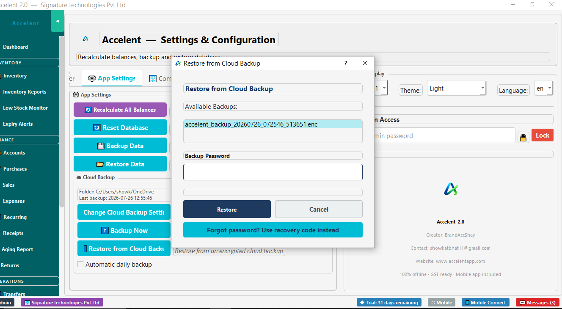This screenshot has width=562, height=309.
Task: Click the red Lock button
Action: pyautogui.click(x=542, y=135)
